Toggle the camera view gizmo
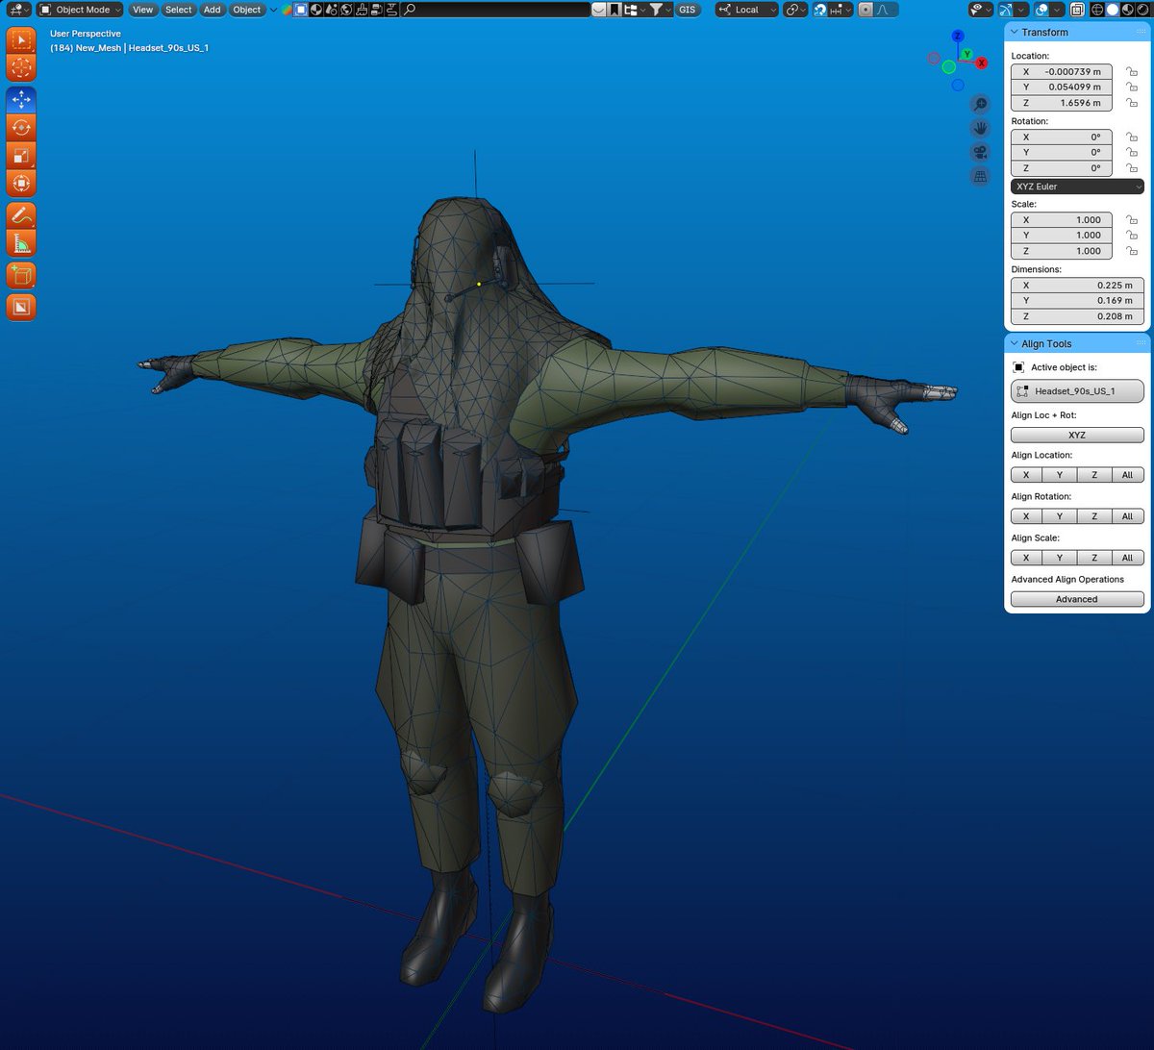 click(980, 153)
